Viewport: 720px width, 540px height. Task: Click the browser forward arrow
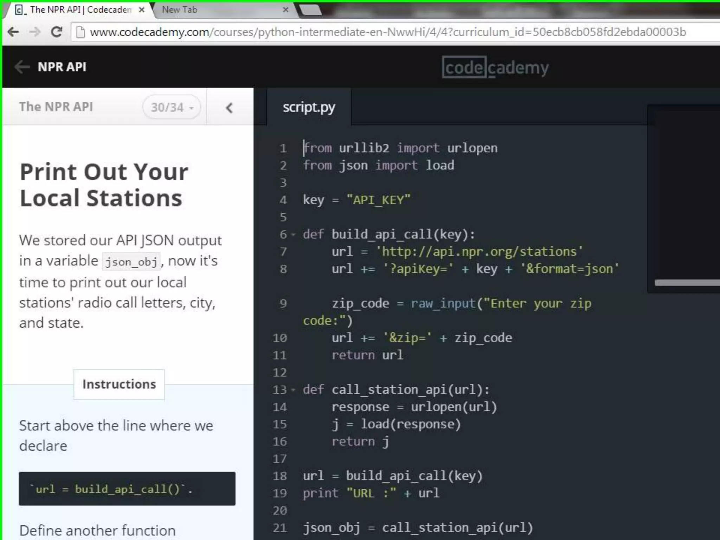34,32
